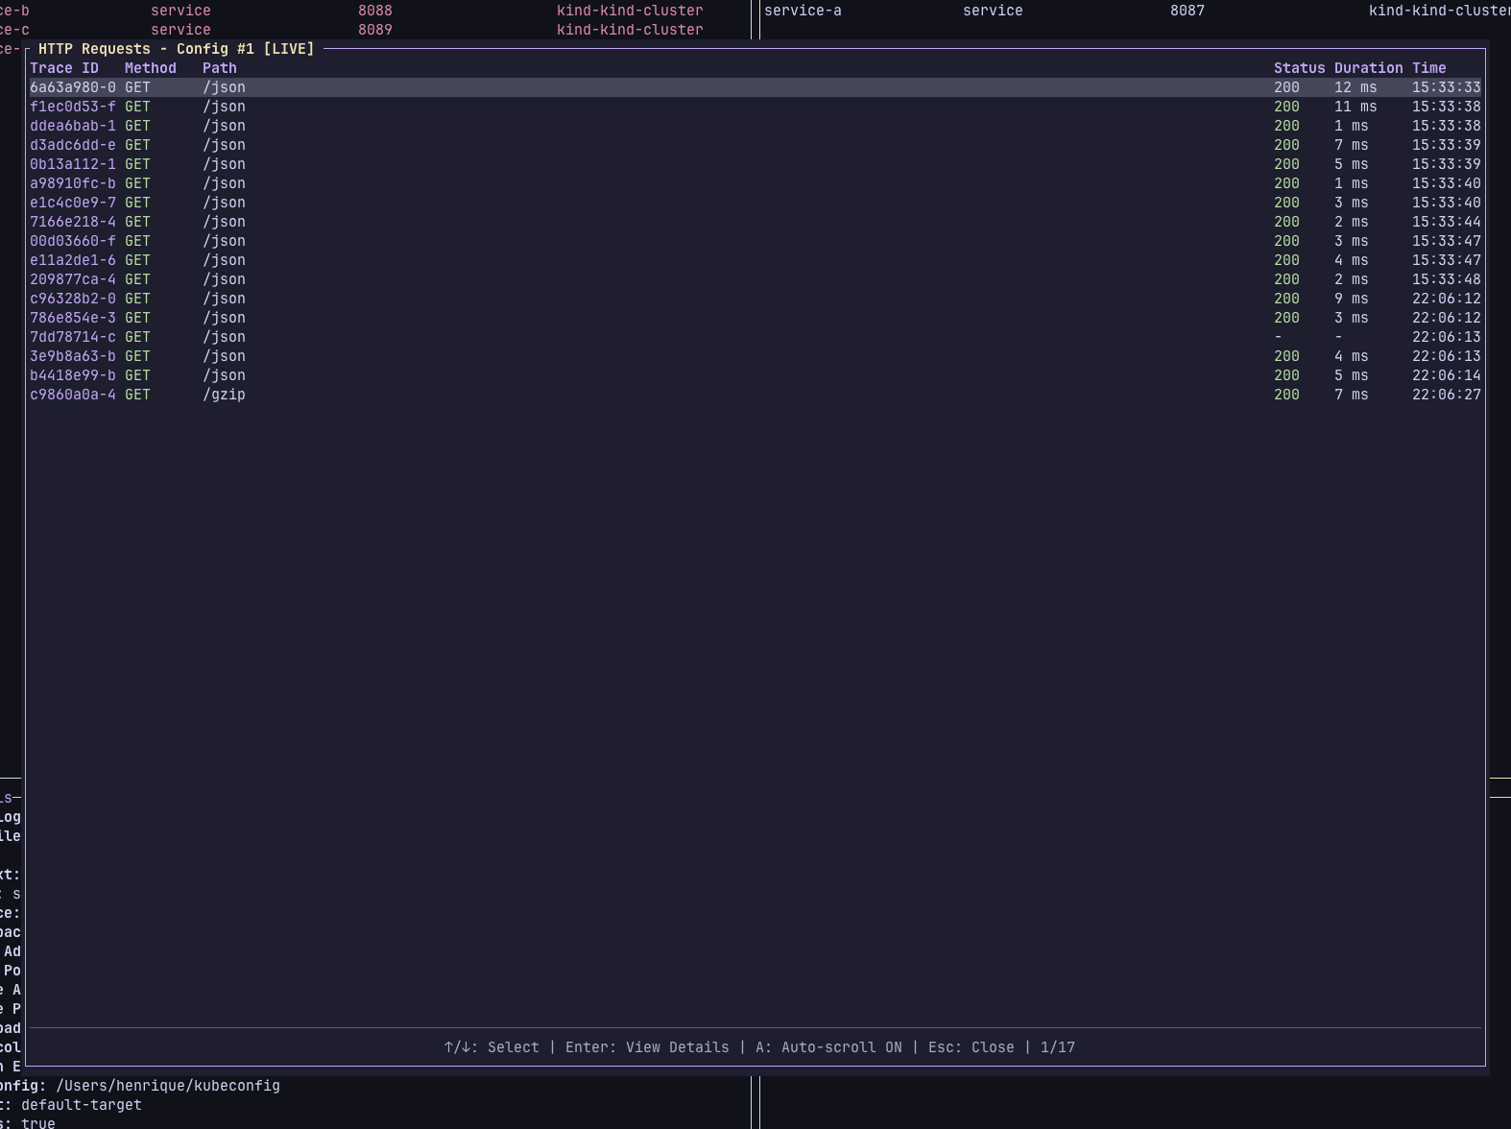Click the Time column header
This screenshot has height=1129, width=1511.
pyautogui.click(x=1429, y=68)
